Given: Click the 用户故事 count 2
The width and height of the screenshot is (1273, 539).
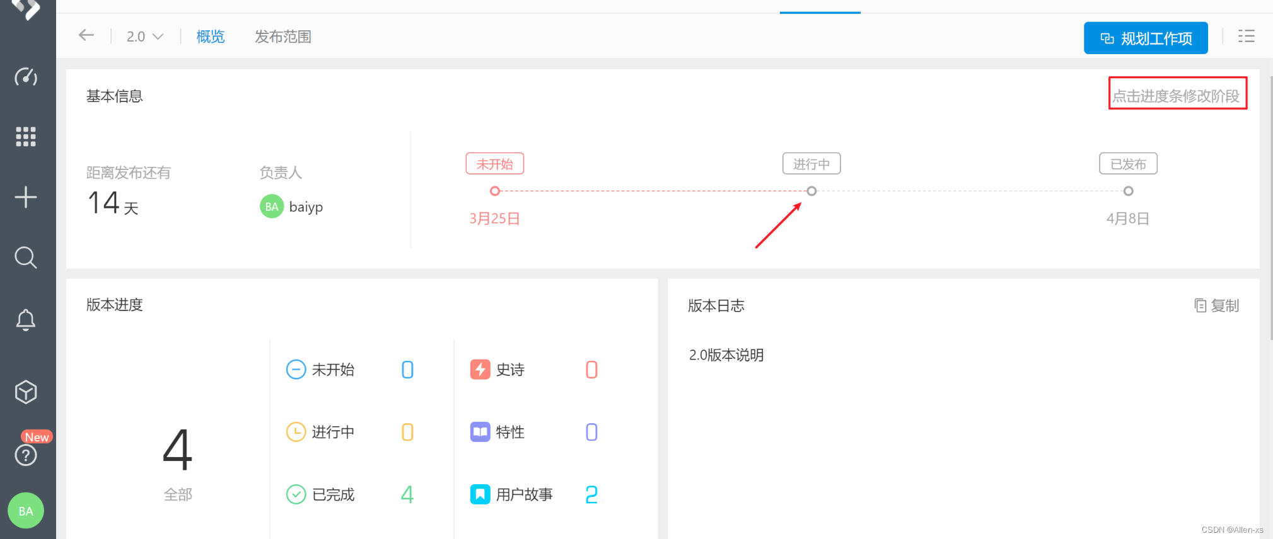Looking at the screenshot, I should click(x=591, y=494).
